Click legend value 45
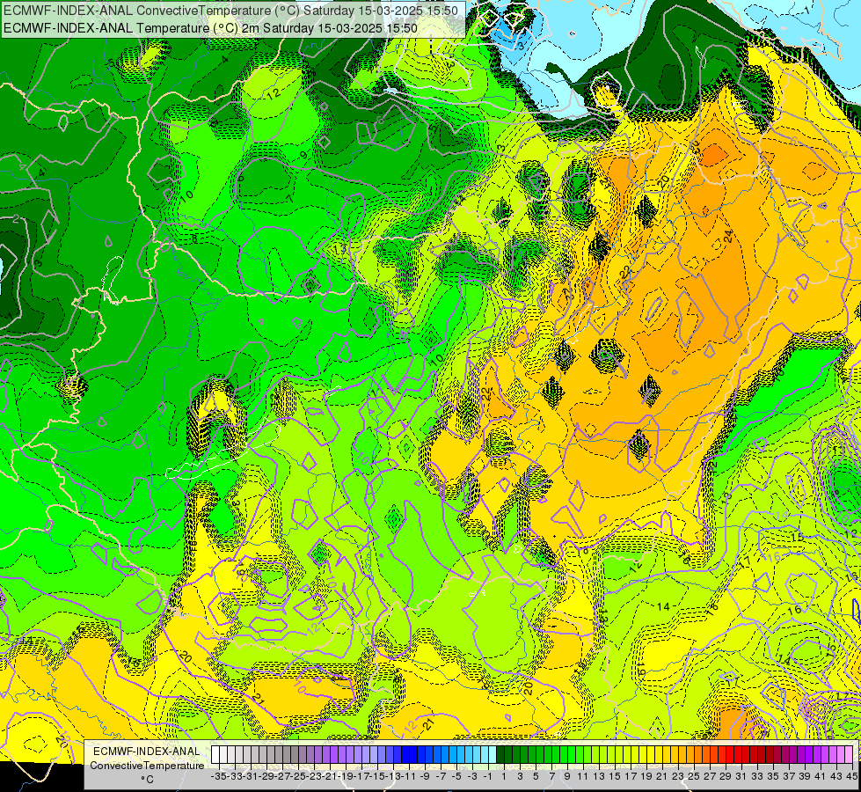The width and height of the screenshot is (861, 792). point(851,776)
